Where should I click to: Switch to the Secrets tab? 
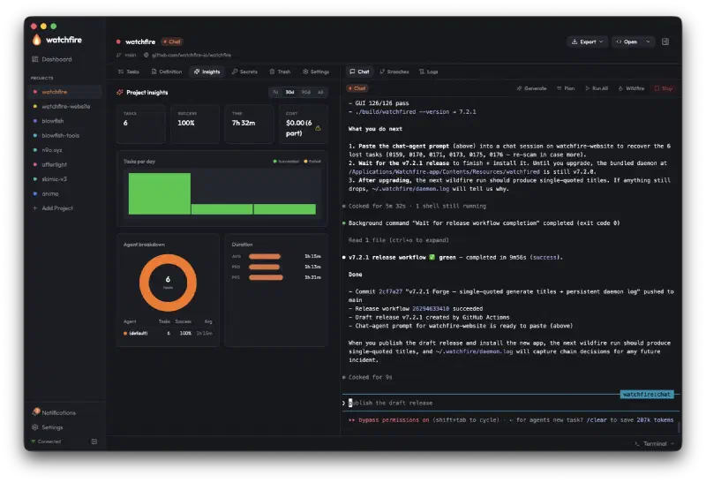(244, 72)
